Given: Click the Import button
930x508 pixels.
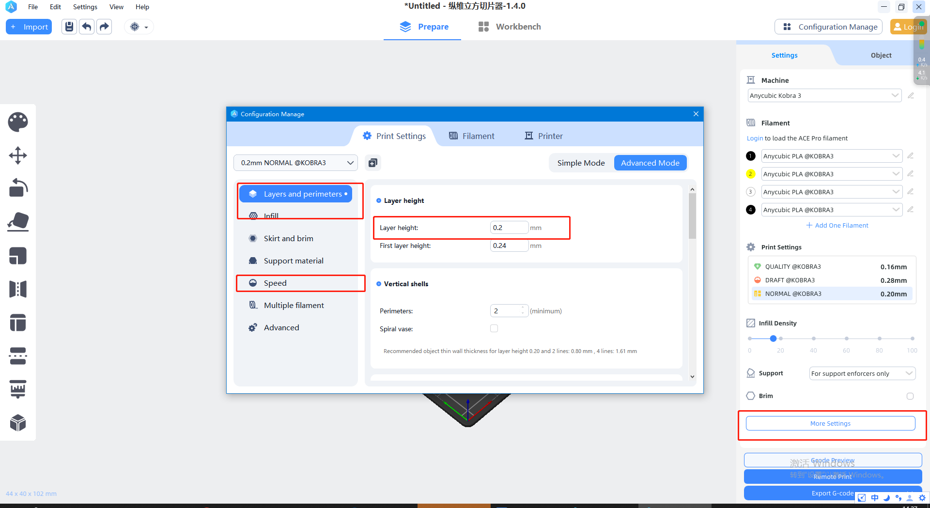Looking at the screenshot, I should click(29, 27).
